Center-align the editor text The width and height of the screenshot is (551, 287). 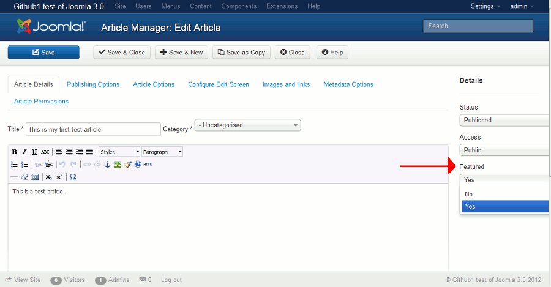(69, 152)
